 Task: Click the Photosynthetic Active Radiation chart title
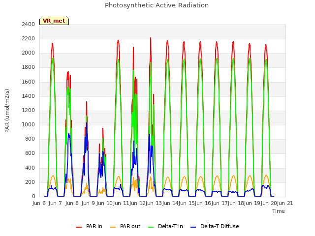[x=157, y=5]
